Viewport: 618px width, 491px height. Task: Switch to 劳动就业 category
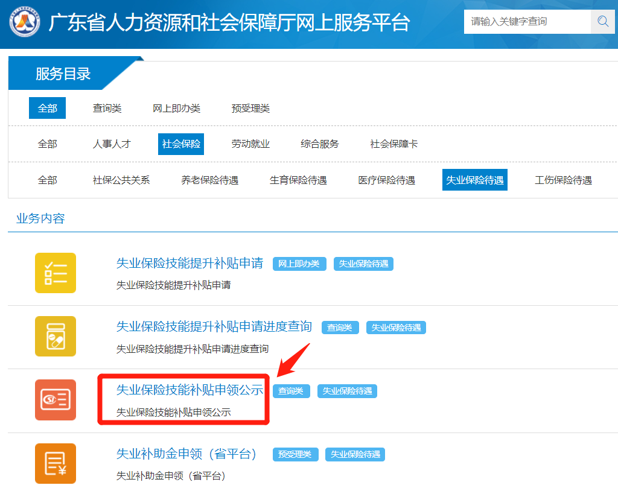[x=250, y=144]
